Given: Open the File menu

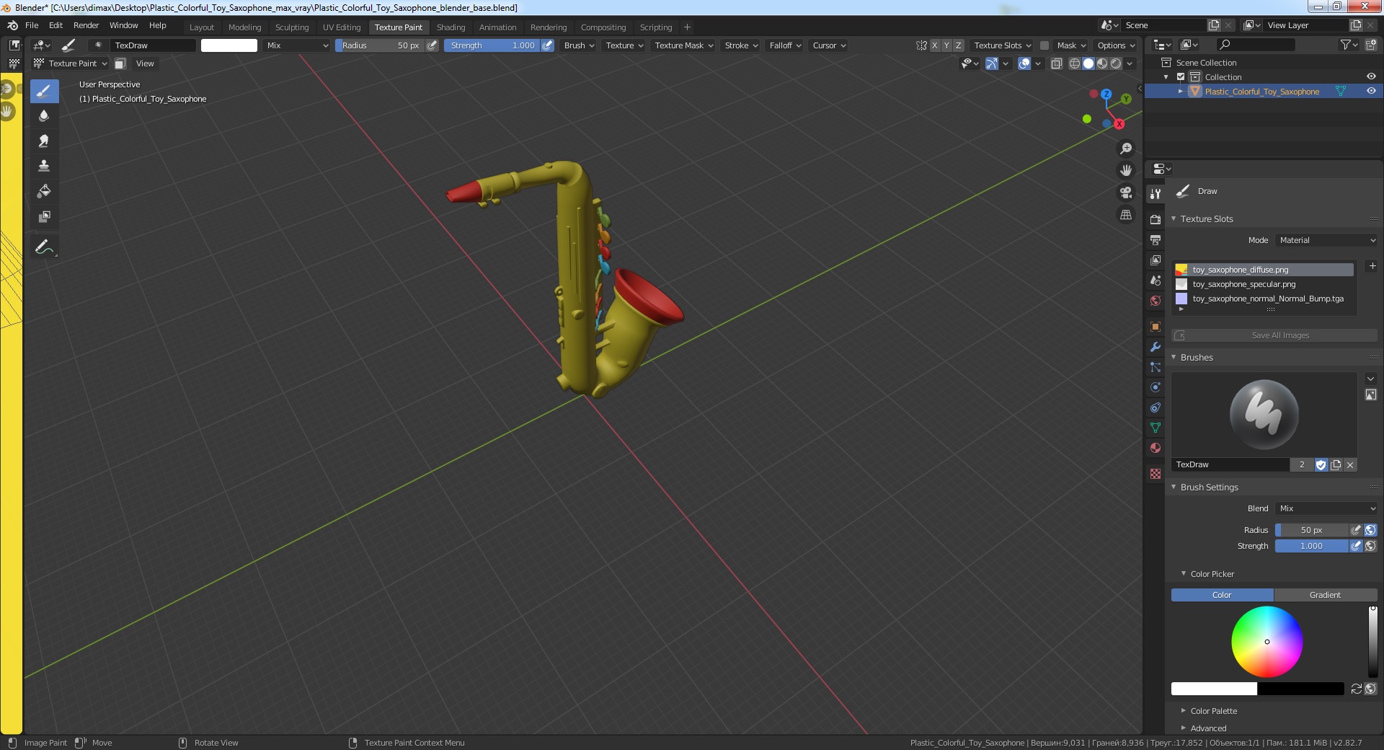Looking at the screenshot, I should [32, 25].
